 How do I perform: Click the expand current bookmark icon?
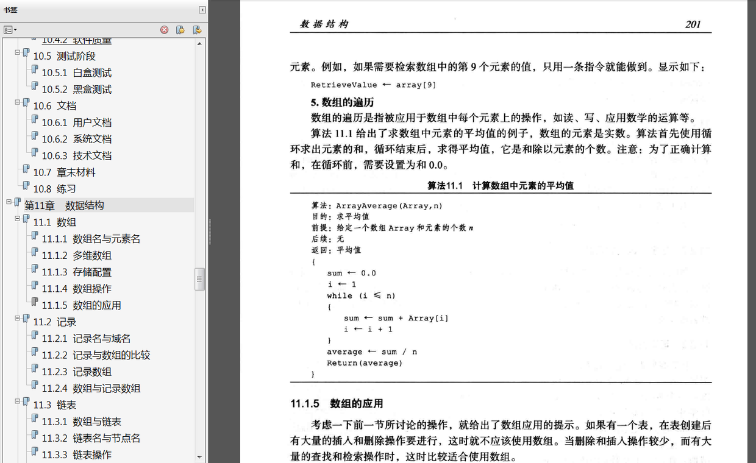(x=197, y=30)
